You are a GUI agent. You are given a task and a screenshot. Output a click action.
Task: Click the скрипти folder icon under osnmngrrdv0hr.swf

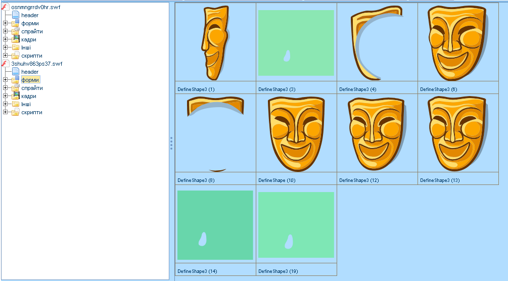coord(16,56)
